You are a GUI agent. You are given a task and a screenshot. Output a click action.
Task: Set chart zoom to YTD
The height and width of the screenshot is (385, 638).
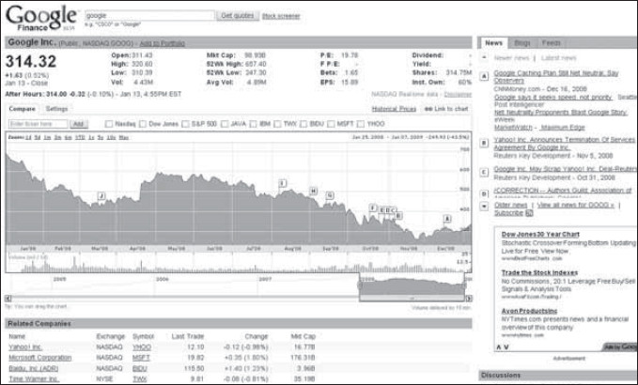click(80, 137)
